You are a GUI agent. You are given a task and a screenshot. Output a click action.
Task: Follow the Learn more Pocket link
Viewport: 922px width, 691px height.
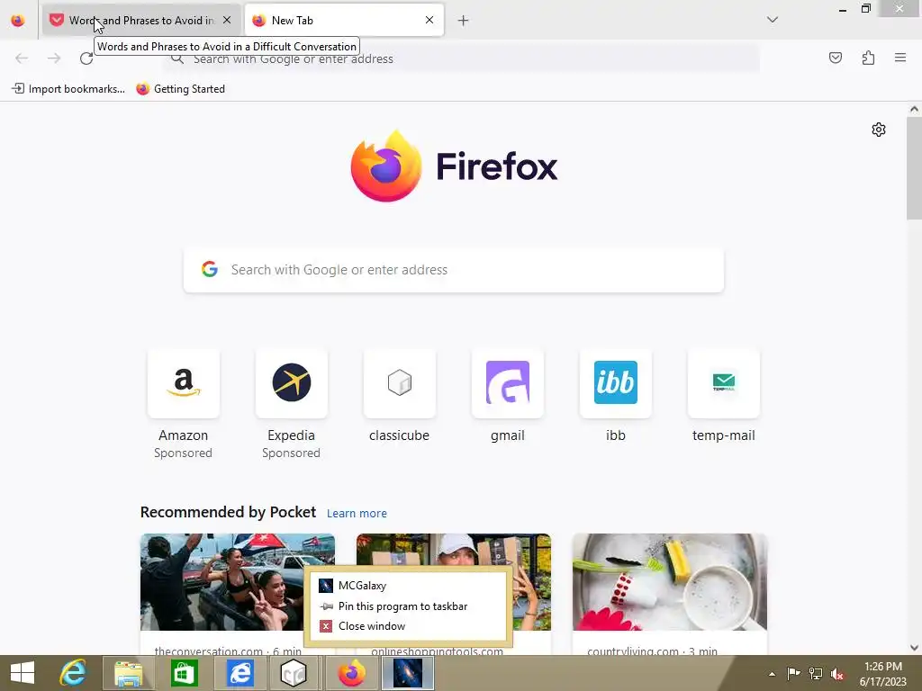357,513
